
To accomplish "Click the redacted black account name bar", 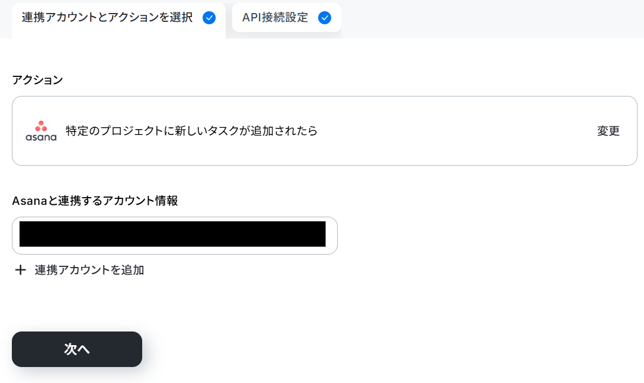I will (172, 234).
